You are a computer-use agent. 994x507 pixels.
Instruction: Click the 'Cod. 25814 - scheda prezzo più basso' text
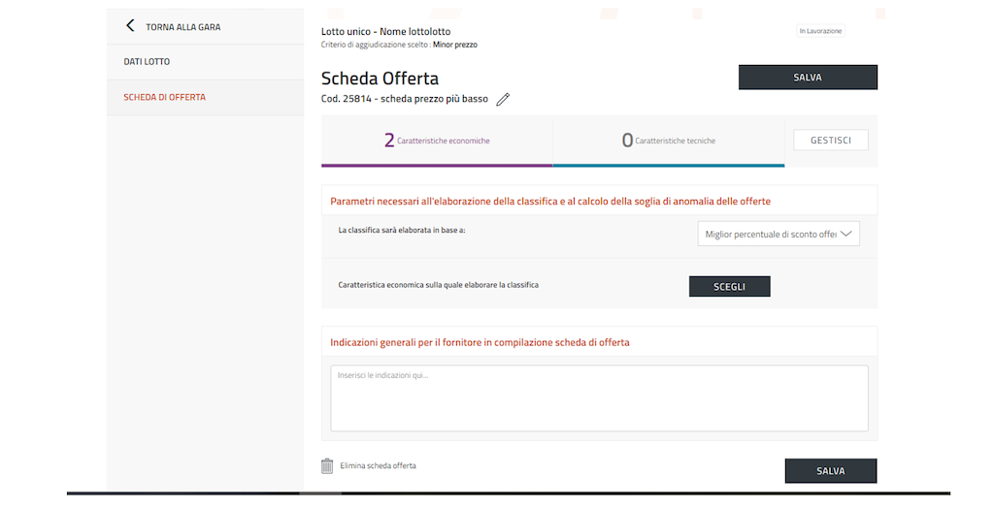click(x=405, y=99)
